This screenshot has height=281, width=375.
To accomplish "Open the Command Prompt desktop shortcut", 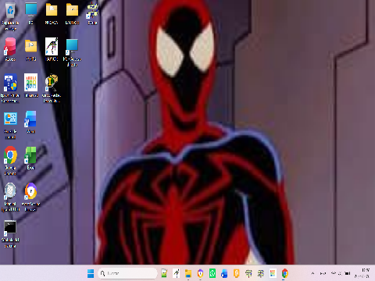I will (10, 228).
